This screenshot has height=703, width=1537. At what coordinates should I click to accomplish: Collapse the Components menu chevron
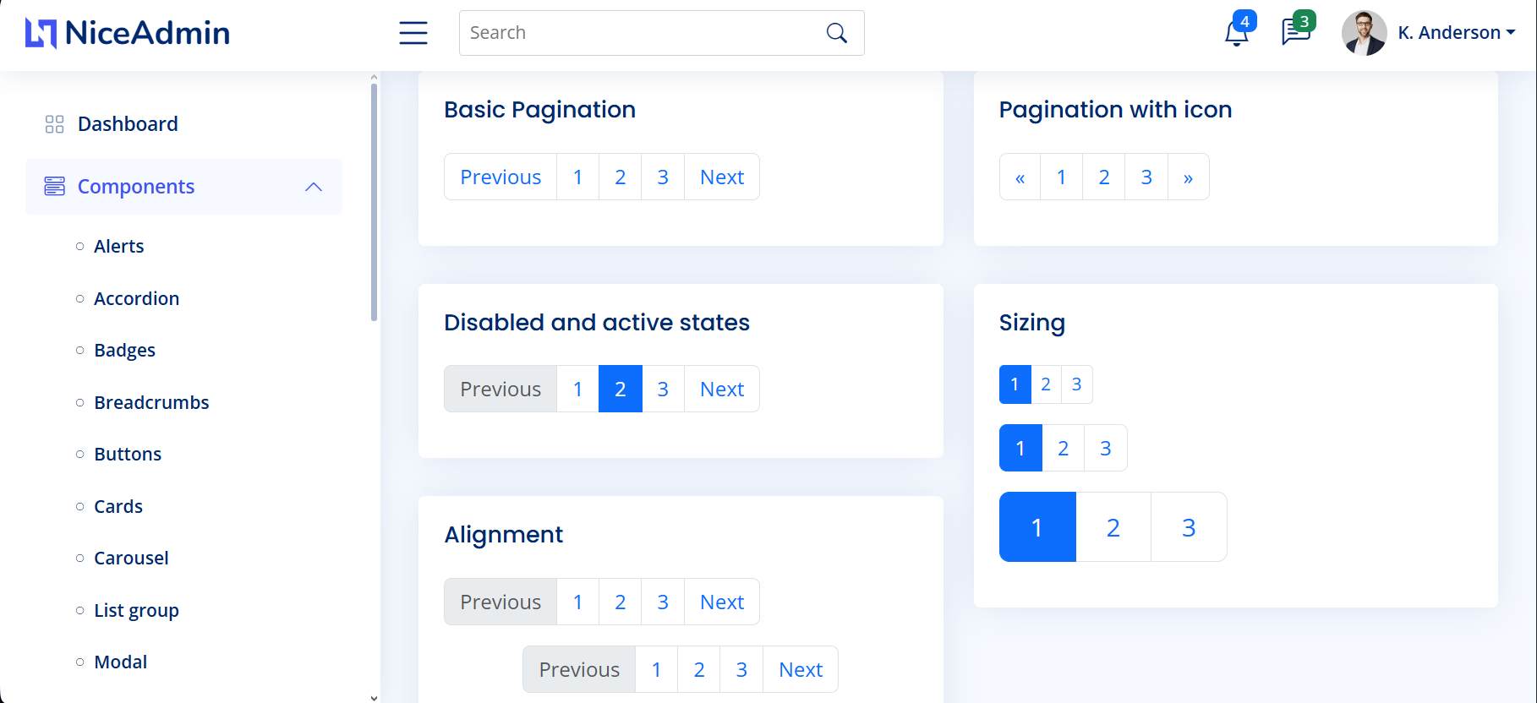click(314, 187)
